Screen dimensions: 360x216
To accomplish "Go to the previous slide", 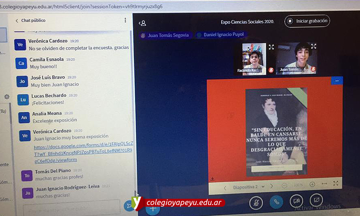I will click(225, 187).
